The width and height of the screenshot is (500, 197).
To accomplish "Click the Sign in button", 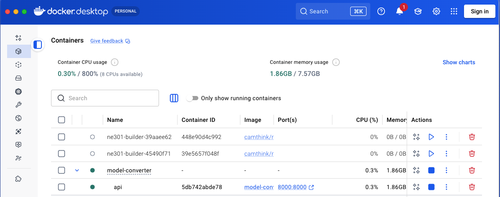I will click(x=479, y=12).
